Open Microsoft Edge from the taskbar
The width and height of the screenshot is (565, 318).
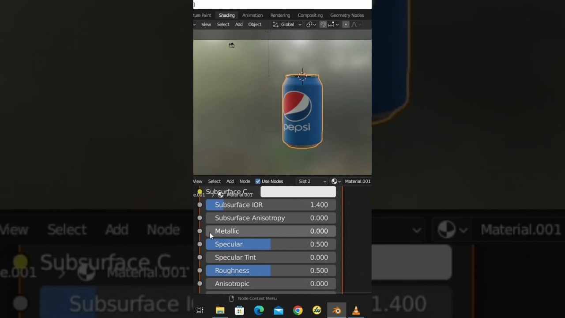pyautogui.click(x=259, y=310)
